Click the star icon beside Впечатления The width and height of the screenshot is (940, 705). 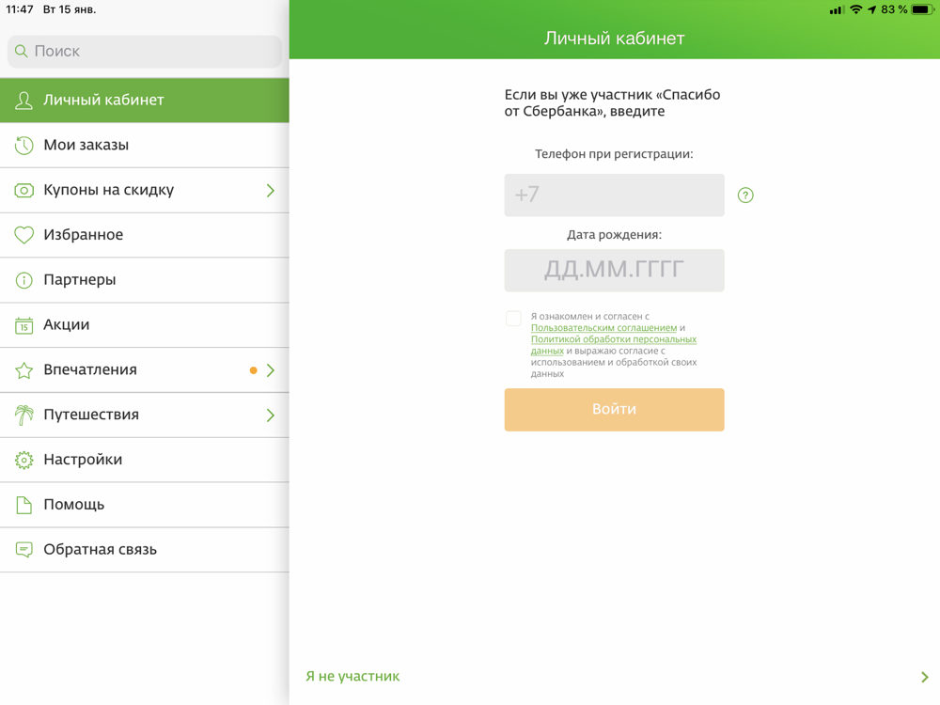coord(24,369)
